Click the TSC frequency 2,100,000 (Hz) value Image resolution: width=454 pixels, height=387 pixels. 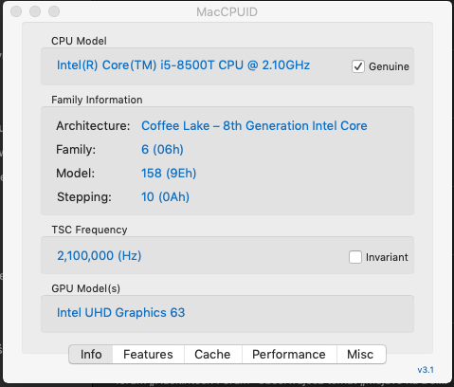click(100, 255)
